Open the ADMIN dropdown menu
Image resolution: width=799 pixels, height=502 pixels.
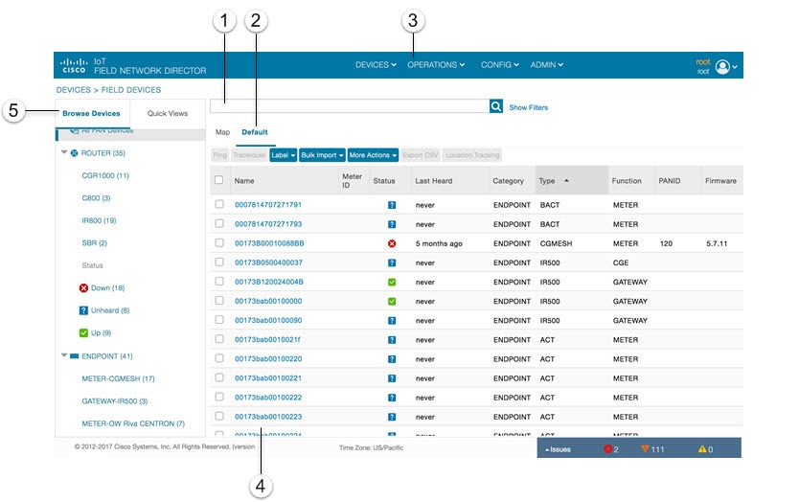546,65
